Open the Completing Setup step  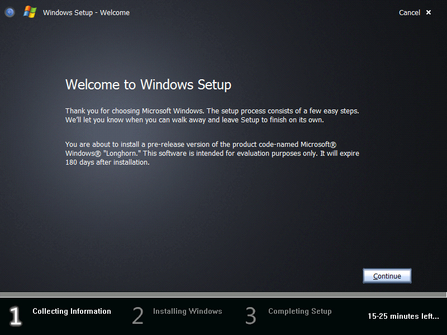pos(299,311)
